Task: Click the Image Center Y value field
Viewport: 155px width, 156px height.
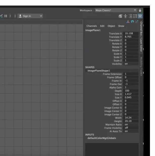Action: [x=131, y=111]
